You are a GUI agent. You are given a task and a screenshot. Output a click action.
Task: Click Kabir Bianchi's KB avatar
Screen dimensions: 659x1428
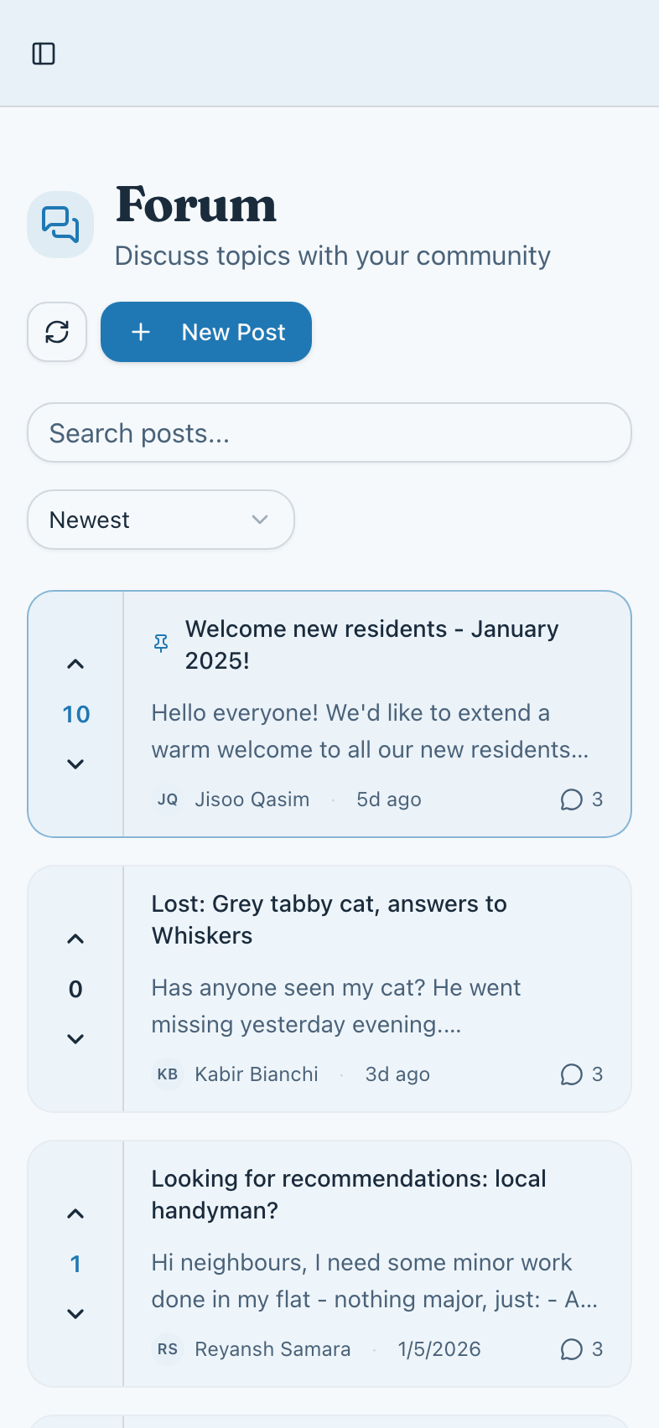(x=168, y=1074)
